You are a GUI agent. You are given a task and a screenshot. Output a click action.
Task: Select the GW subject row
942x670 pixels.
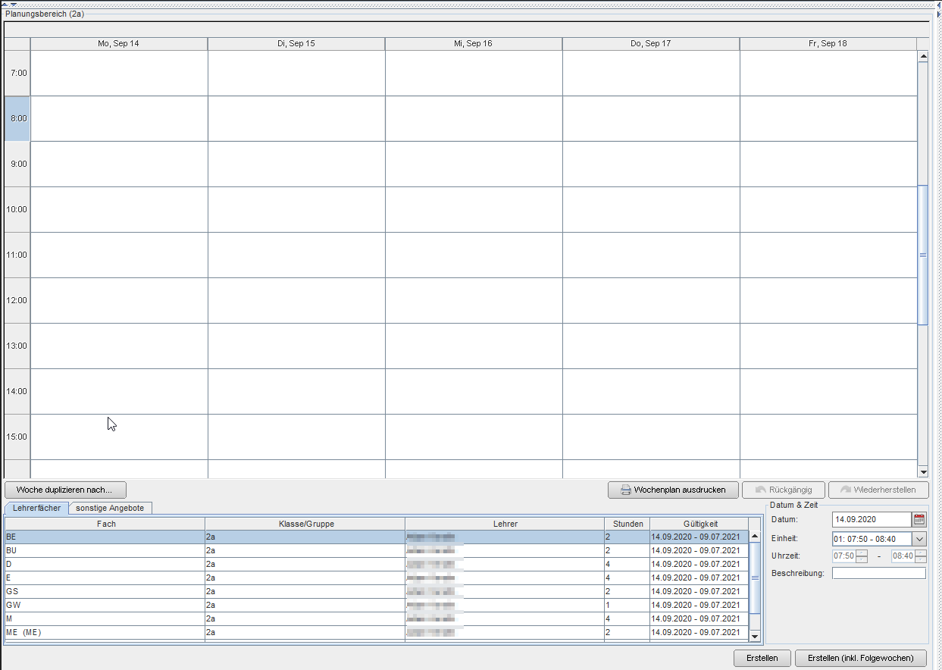pyautogui.click(x=376, y=605)
